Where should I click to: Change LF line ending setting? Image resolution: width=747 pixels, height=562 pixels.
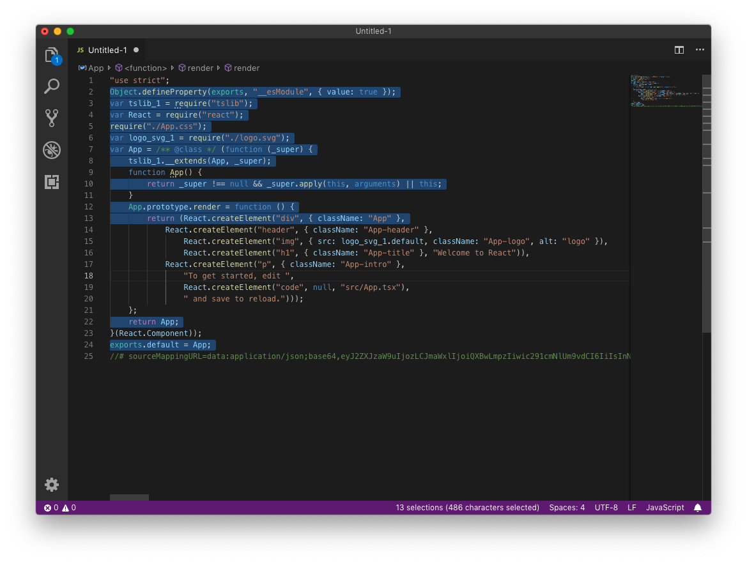click(x=631, y=507)
